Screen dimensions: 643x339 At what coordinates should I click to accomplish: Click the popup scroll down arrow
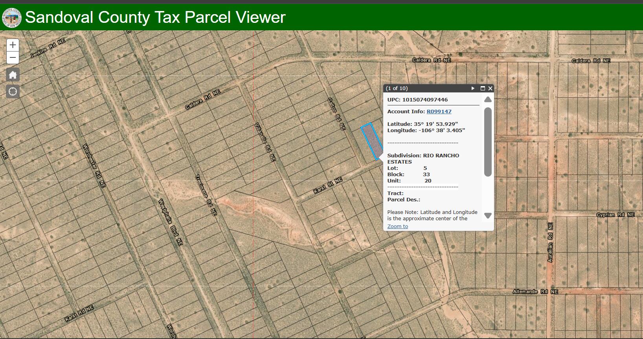tap(488, 216)
